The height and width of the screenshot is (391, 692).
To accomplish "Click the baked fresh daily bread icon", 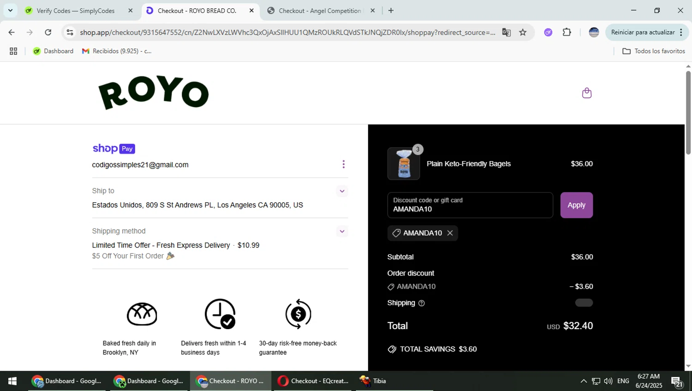I will [142, 314].
